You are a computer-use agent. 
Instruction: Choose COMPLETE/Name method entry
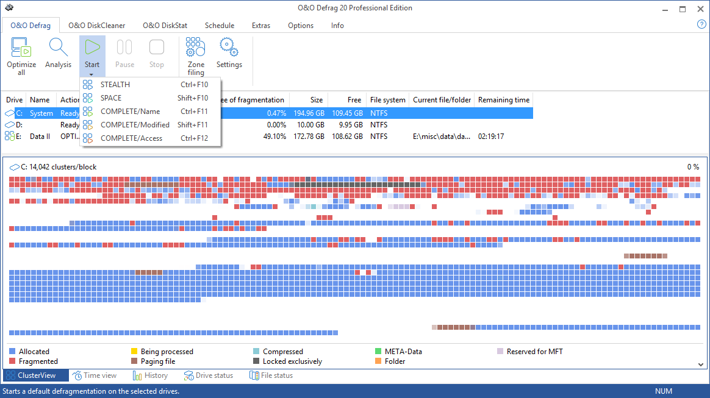click(150, 112)
